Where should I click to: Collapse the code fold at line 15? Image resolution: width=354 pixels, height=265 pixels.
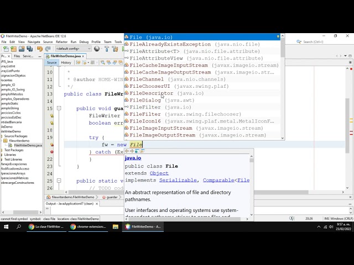coord(59,108)
